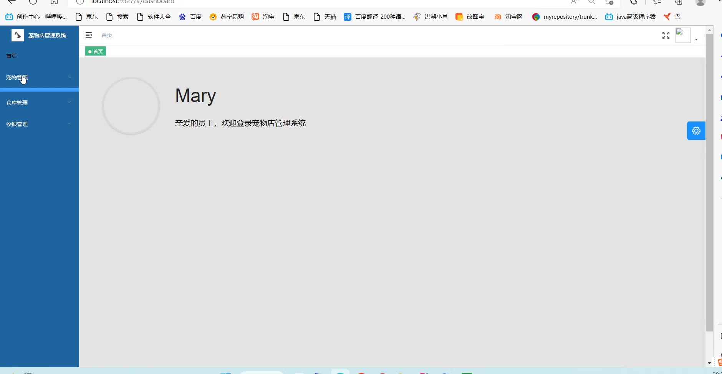The image size is (722, 374).
Task: Open the 淘宝 bookmark beside 苏宁易购
Action: click(x=263, y=17)
